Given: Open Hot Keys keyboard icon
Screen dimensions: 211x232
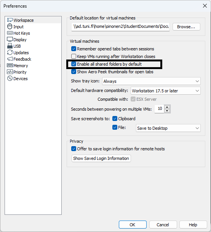Looking at the screenshot, I should (x=10, y=33).
